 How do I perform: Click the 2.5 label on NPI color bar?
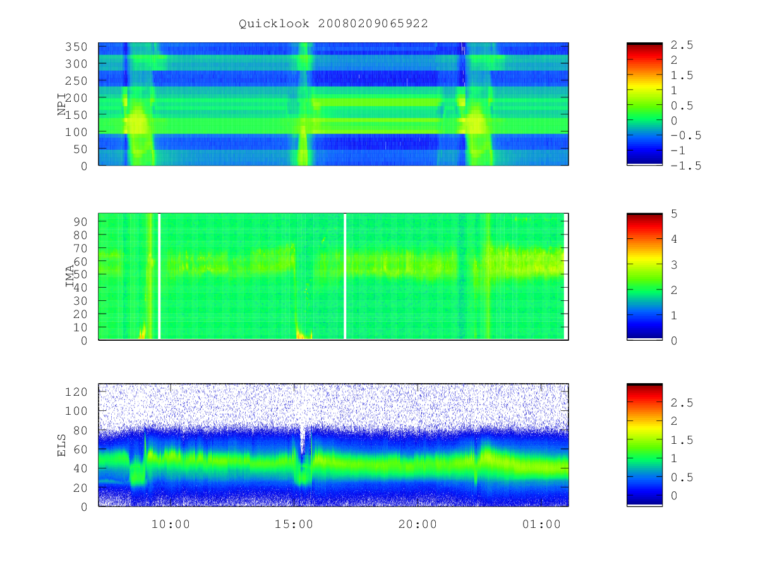tap(682, 45)
